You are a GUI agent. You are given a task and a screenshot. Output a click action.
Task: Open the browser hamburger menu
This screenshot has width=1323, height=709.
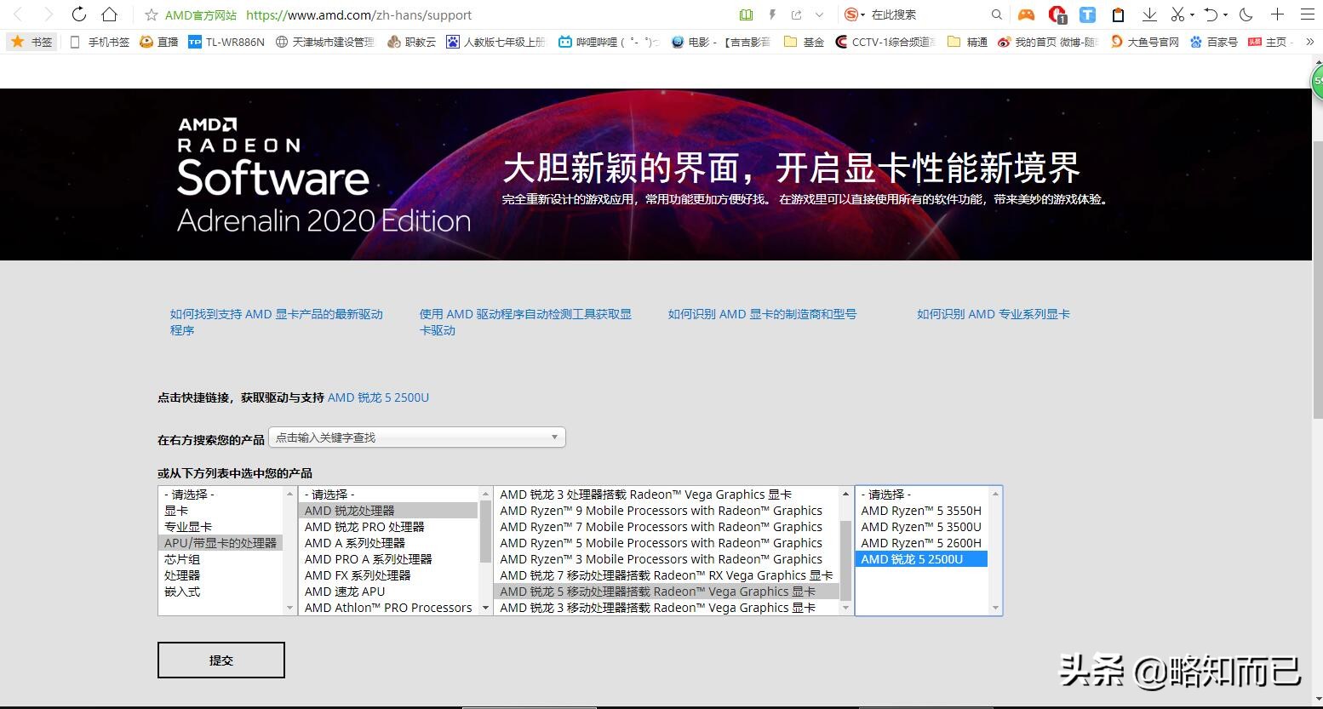coord(1307,14)
